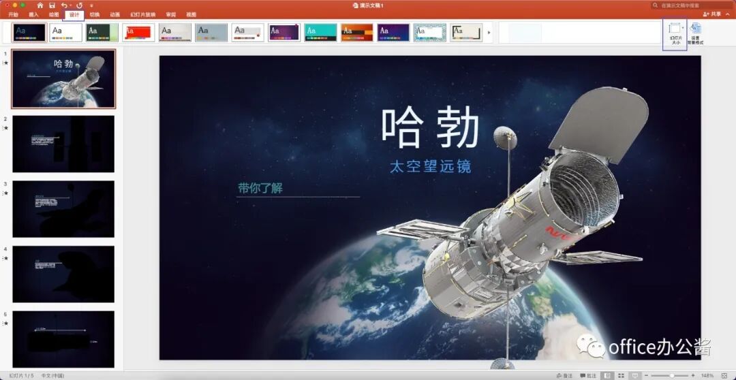Click the 中文(中国) language indicator
This screenshot has height=380, width=736.
pos(52,376)
